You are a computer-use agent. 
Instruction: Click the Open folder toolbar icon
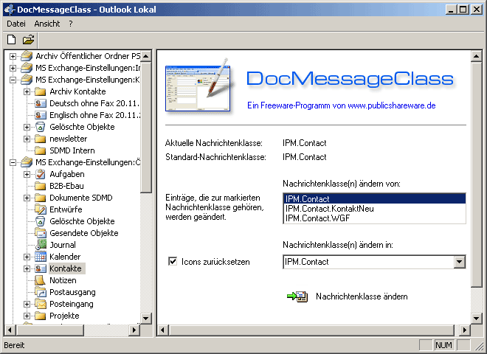click(28, 40)
